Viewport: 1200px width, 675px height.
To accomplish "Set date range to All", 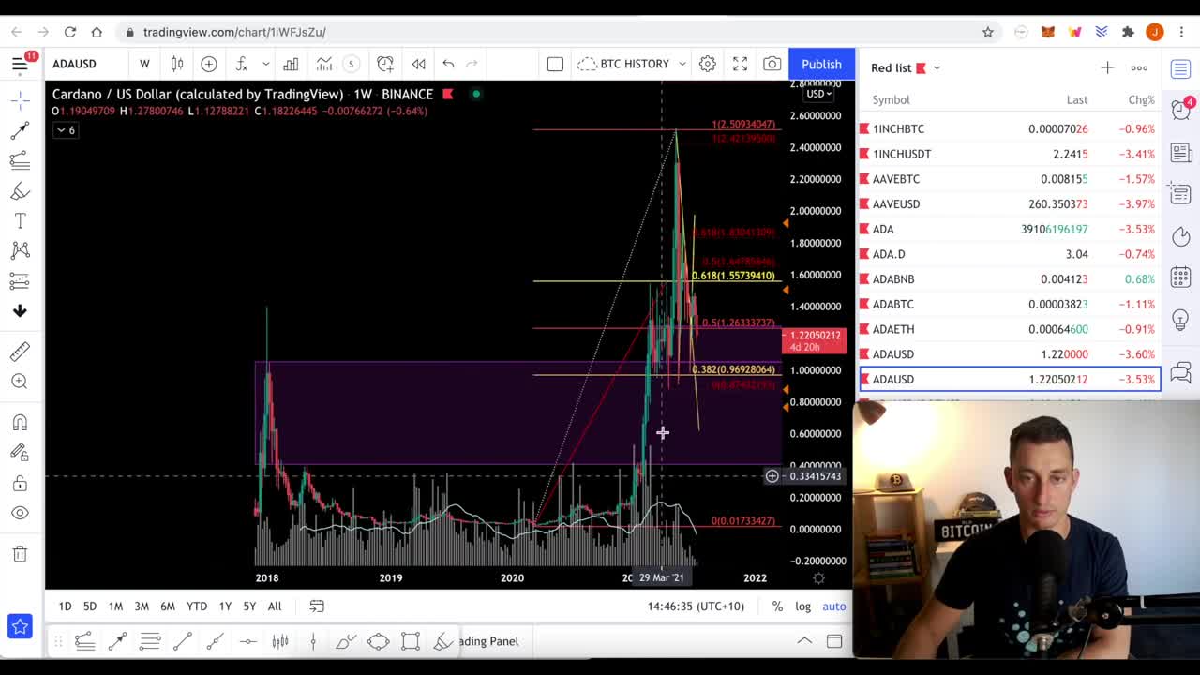I will click(275, 607).
